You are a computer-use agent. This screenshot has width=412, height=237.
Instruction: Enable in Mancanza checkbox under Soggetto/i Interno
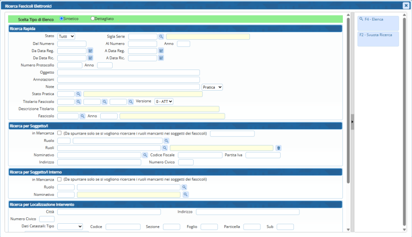pyautogui.click(x=60, y=179)
